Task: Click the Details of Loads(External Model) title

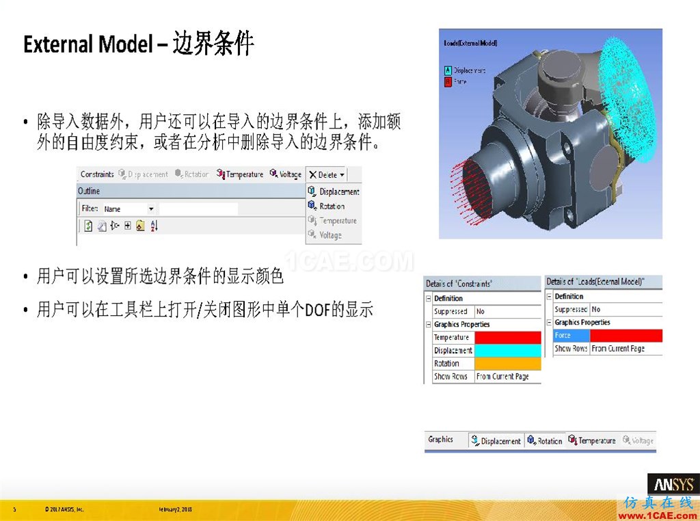Action: (x=595, y=281)
